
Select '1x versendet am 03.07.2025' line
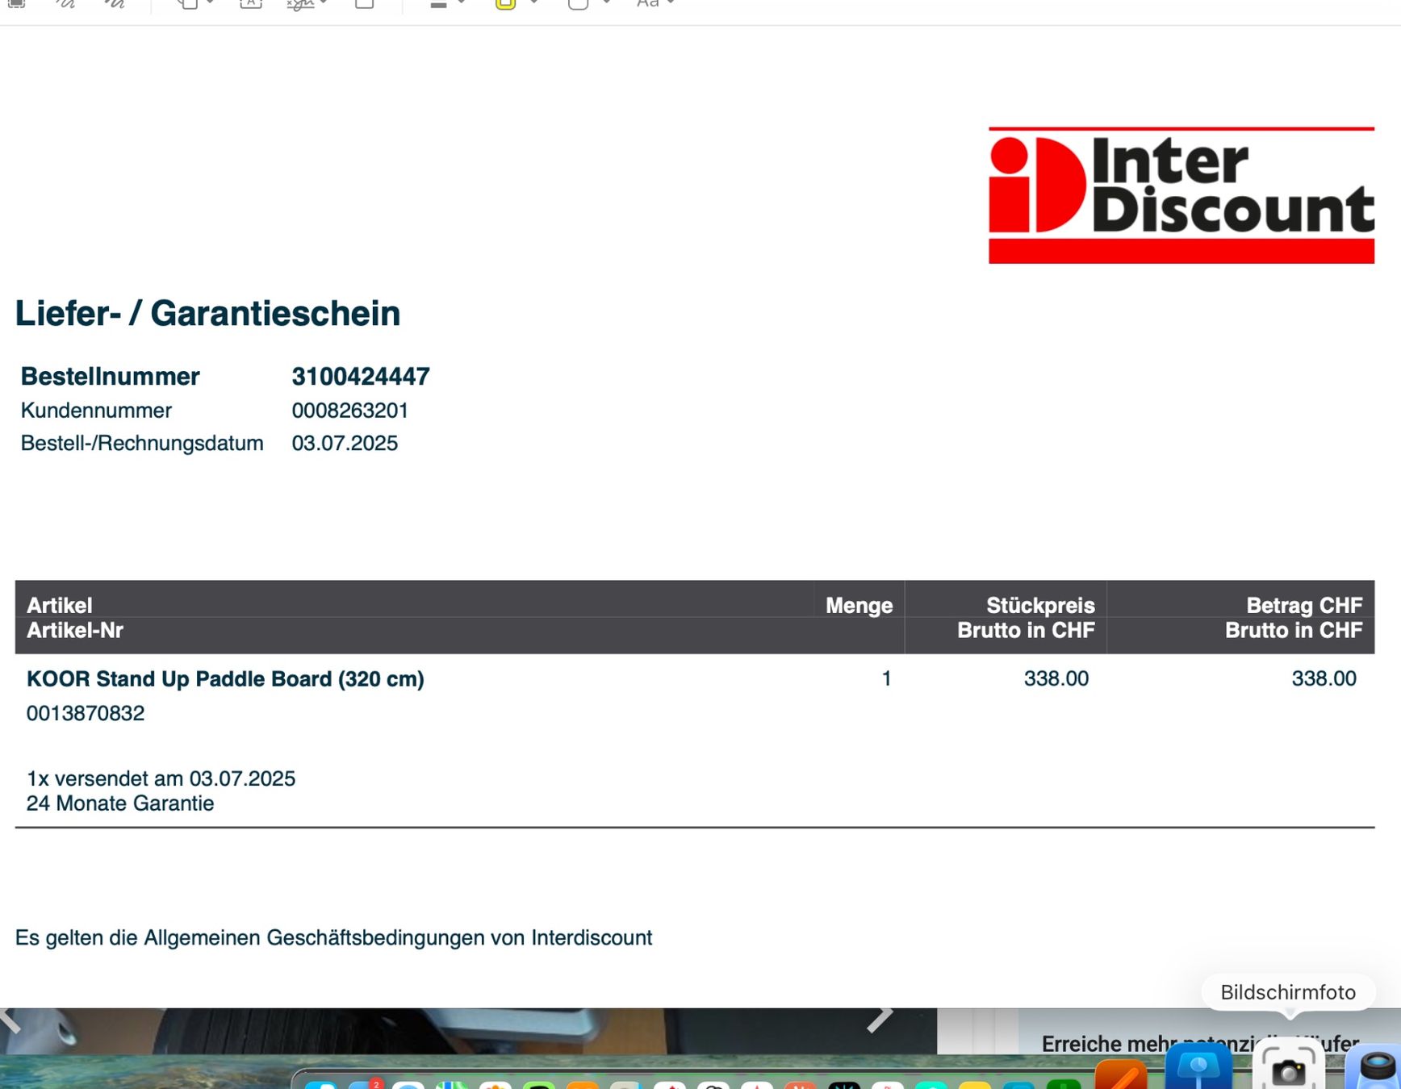(161, 778)
